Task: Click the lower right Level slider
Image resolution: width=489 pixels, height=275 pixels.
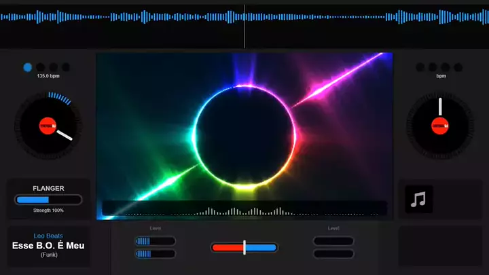Action: click(333, 254)
